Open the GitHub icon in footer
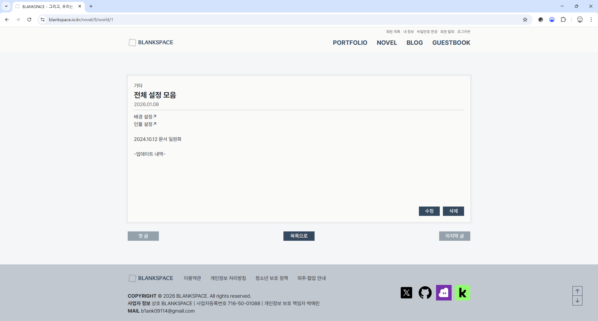 pos(425,293)
